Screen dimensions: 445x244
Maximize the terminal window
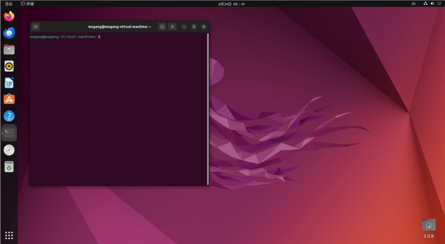(194, 27)
